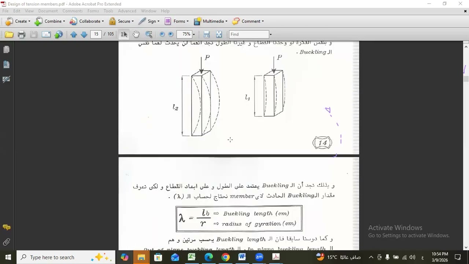Expand the zoom percentage dropdown arrow
The image size is (469, 264).
point(194,34)
